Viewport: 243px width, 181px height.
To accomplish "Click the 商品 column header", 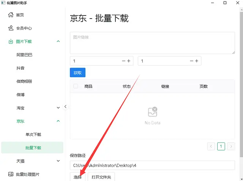I will 88,86.
